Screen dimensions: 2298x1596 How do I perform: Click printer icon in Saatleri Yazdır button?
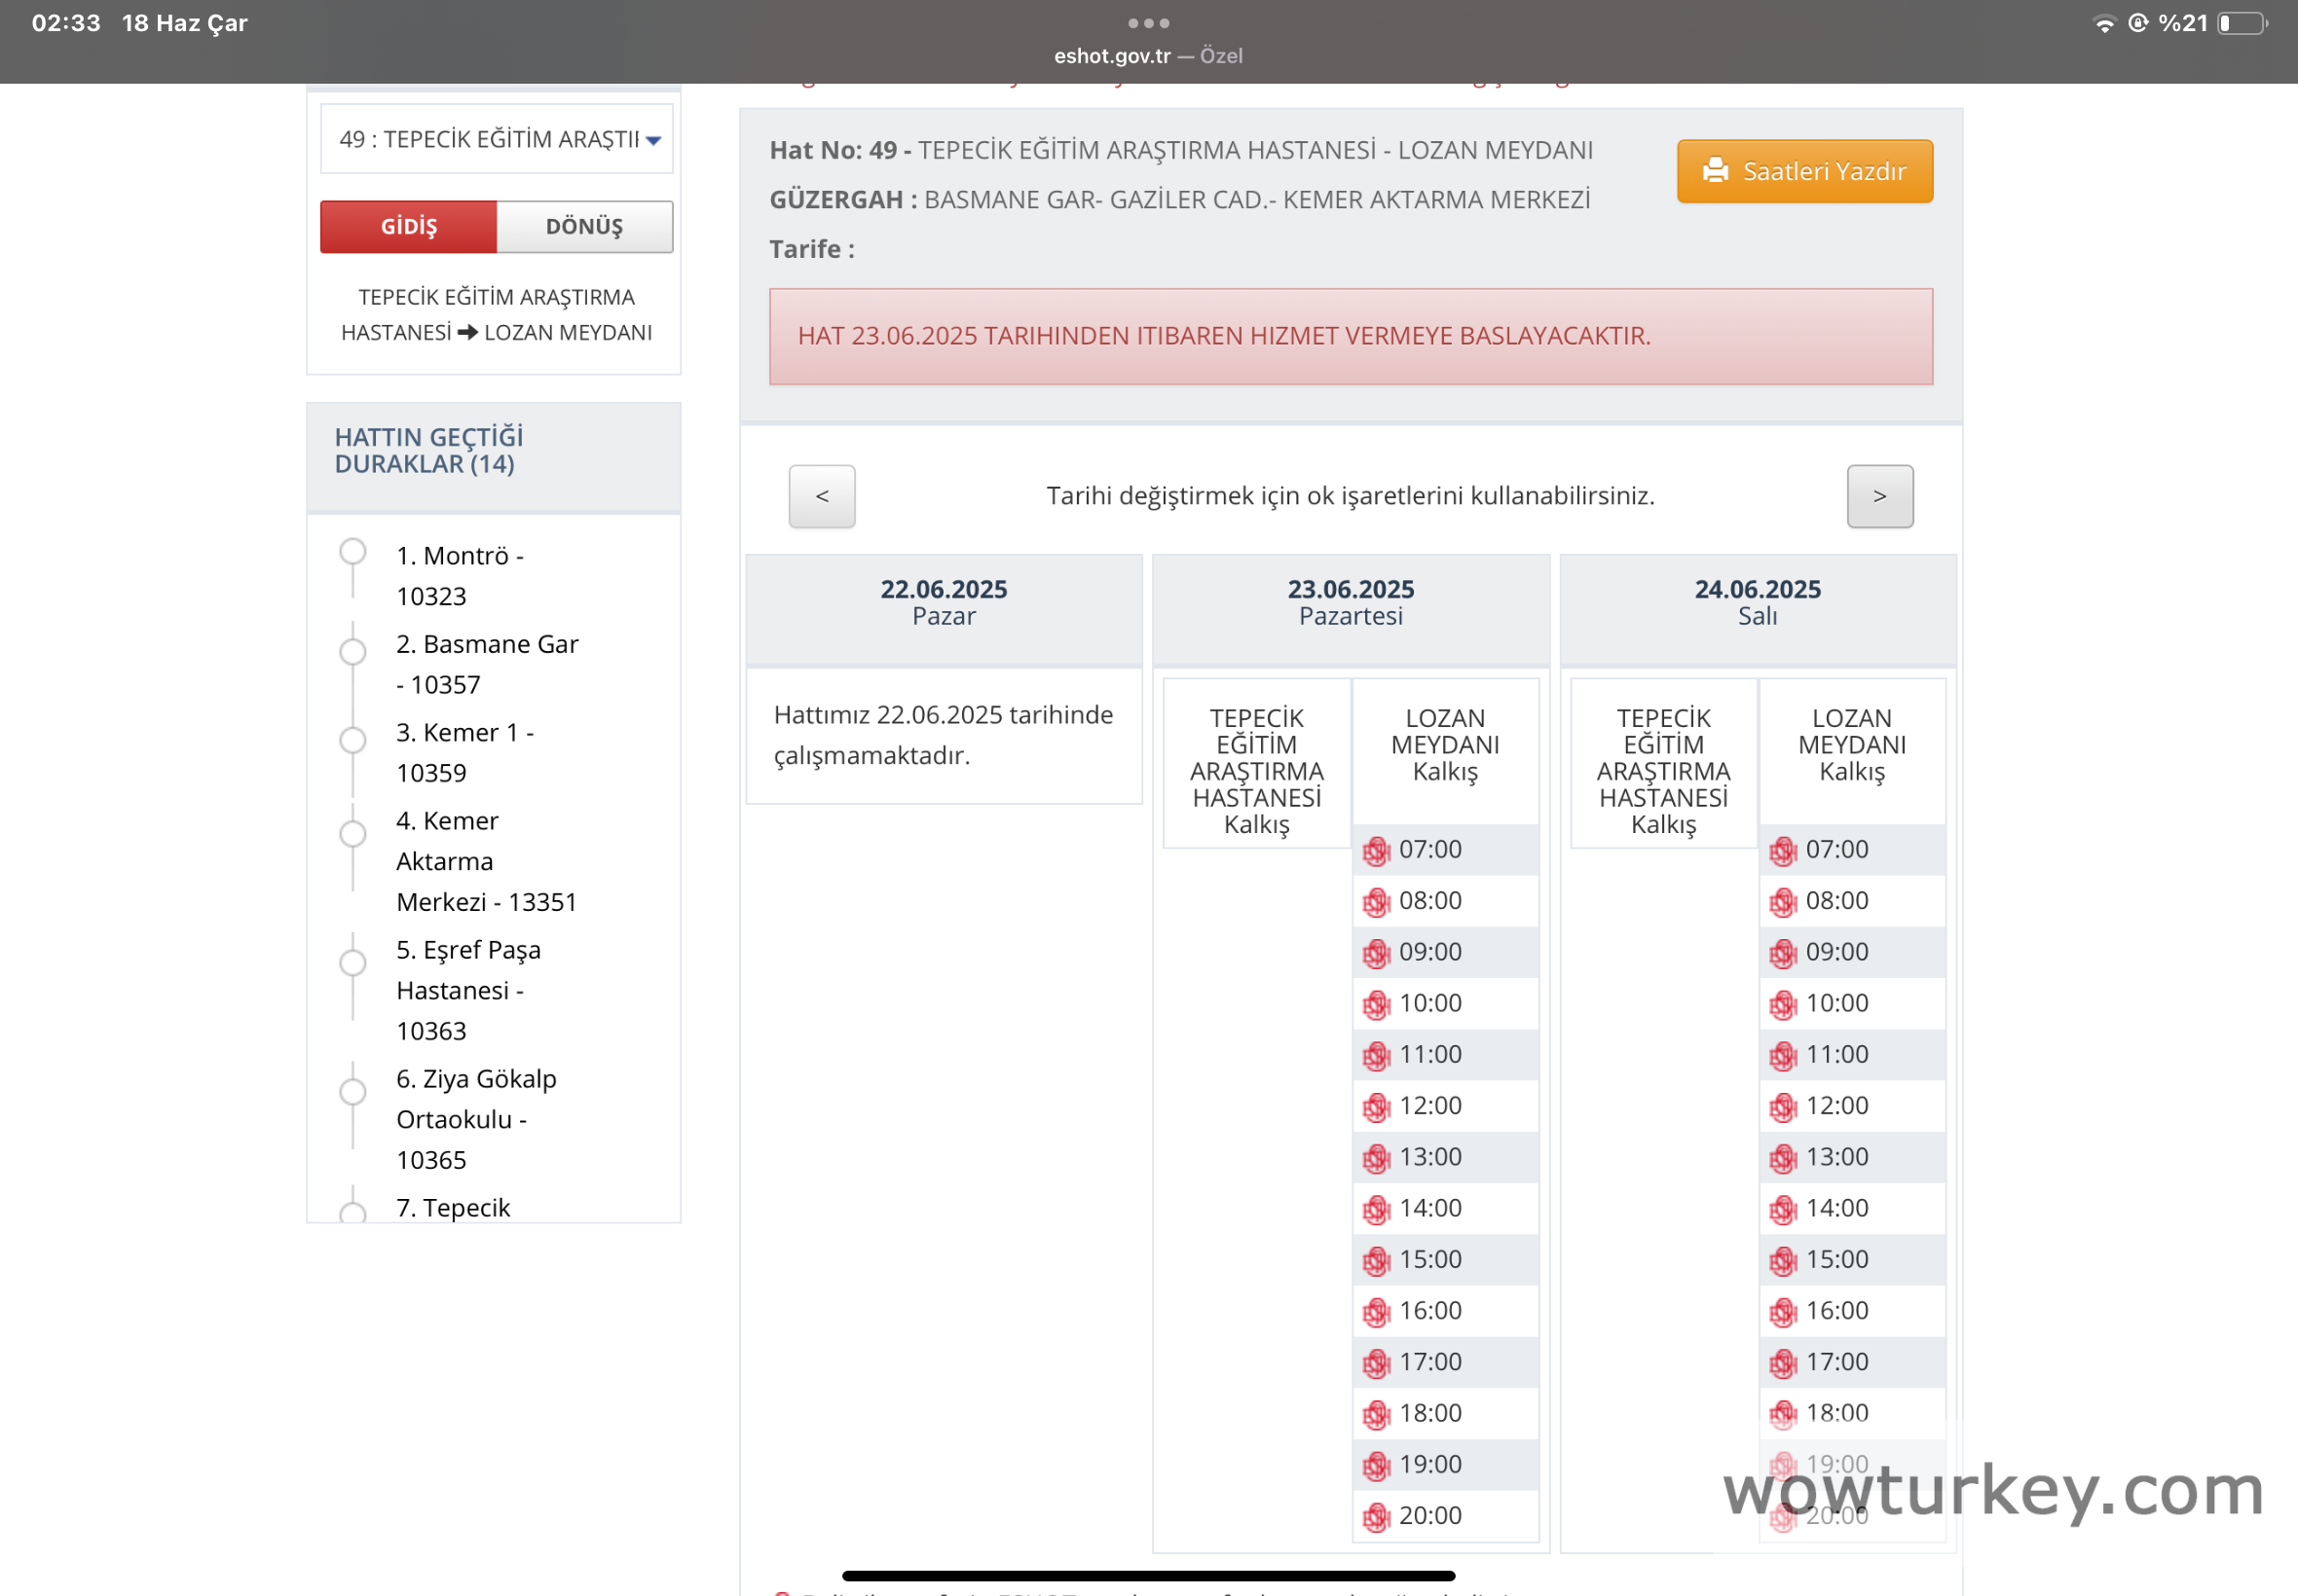coord(1715,171)
